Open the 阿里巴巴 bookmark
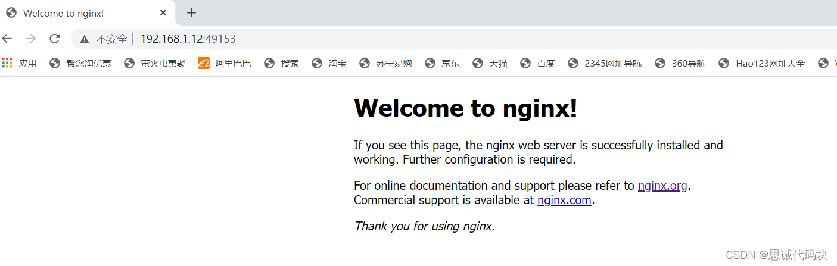 pos(225,63)
